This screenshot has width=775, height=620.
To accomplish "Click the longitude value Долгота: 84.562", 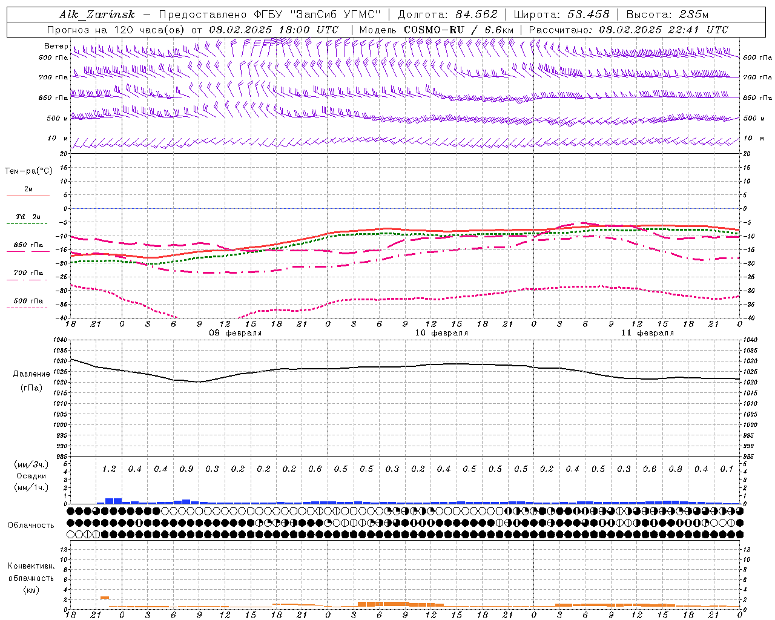I will [447, 15].
